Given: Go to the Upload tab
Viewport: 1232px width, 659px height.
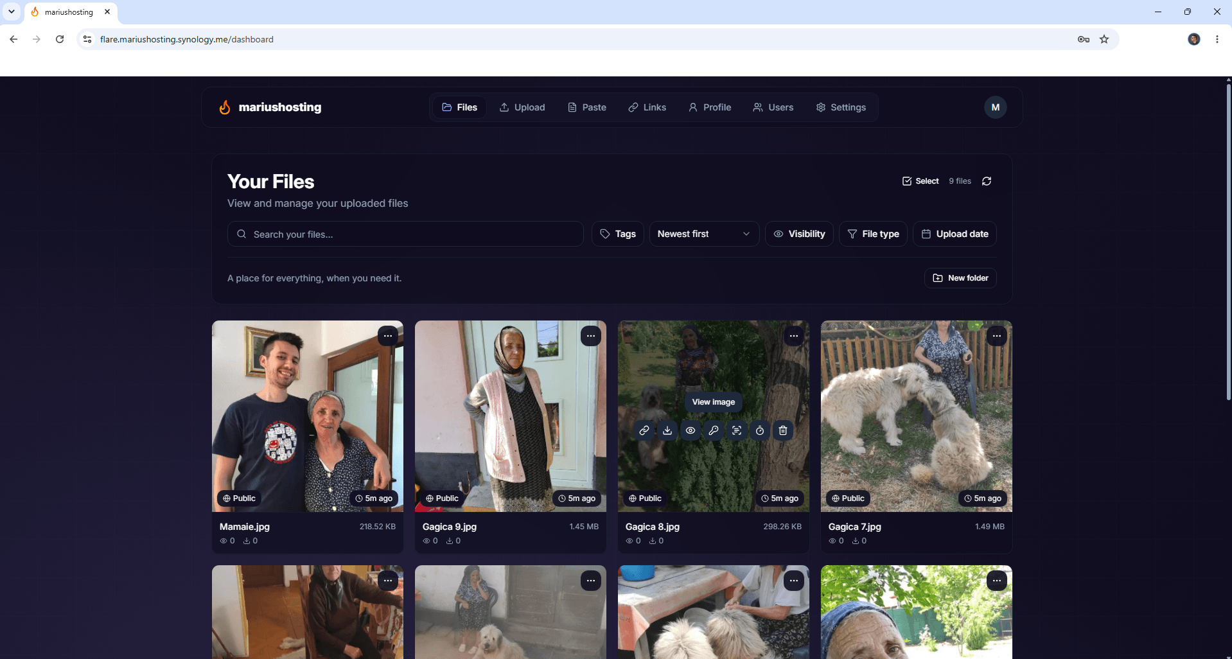Looking at the screenshot, I should [522, 107].
